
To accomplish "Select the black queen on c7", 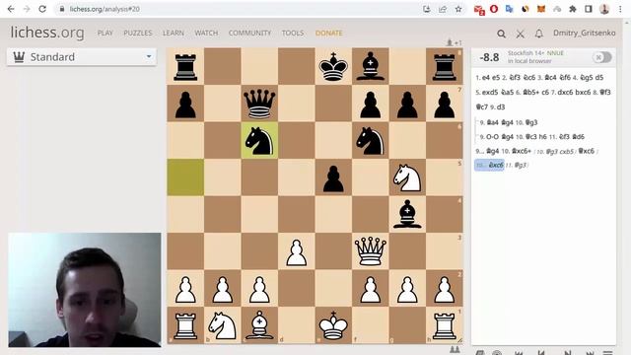I will (x=259, y=104).
